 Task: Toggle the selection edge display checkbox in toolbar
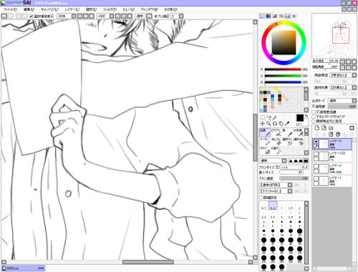click(x=31, y=16)
